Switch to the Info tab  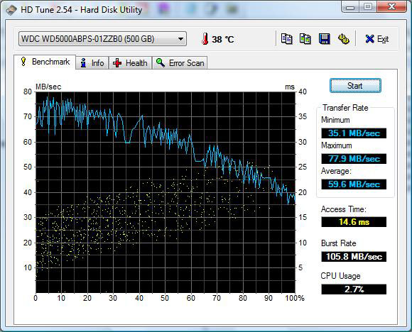92,63
